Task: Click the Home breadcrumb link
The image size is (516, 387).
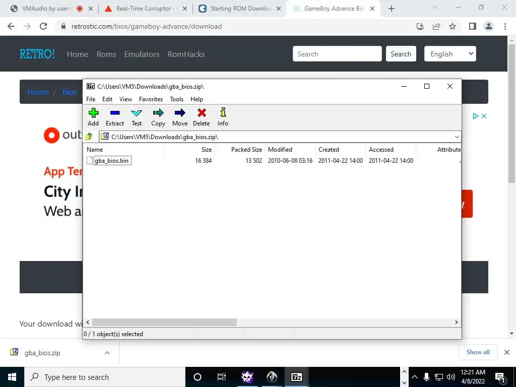Action: (38, 92)
